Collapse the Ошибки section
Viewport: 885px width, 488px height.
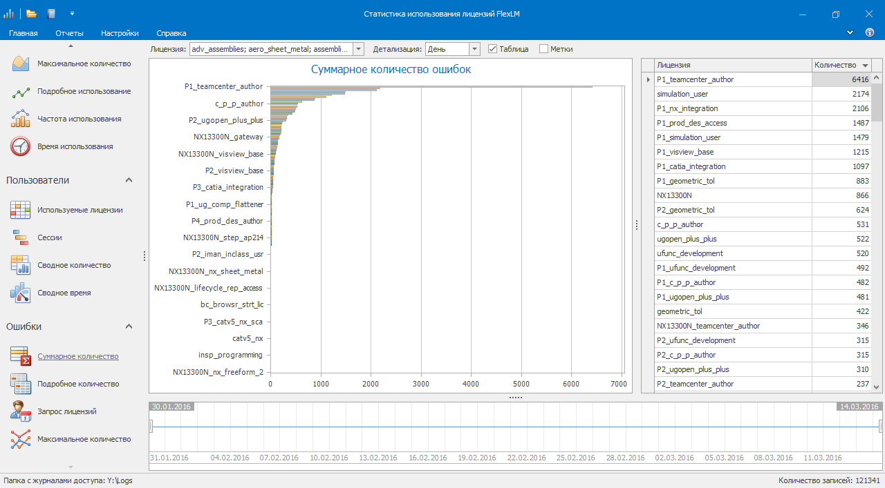click(129, 326)
